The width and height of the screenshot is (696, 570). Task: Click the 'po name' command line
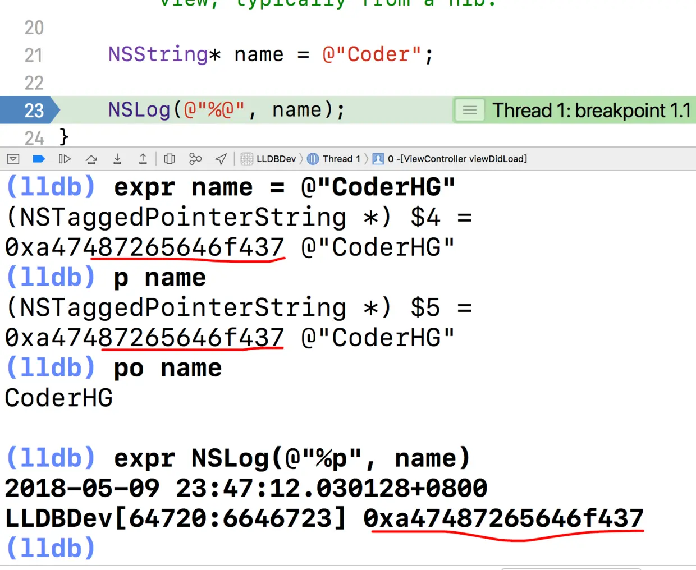pos(168,369)
